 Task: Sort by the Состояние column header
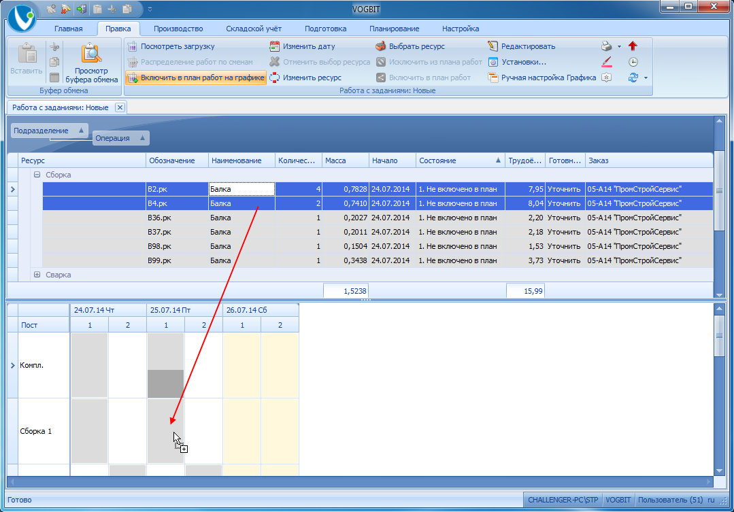[x=460, y=160]
